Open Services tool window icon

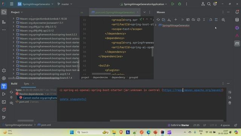[4, 78]
